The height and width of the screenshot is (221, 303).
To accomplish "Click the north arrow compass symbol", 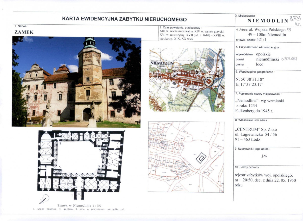I will [45, 199].
